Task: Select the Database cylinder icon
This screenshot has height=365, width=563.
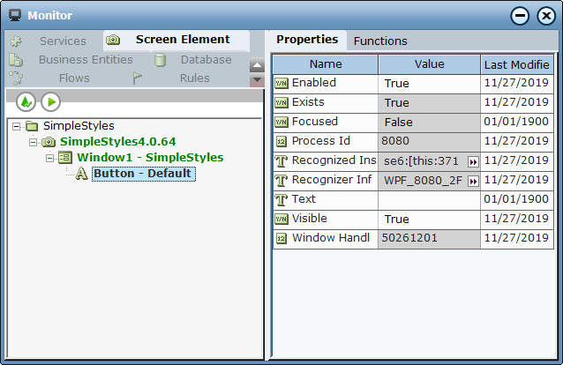Action: tap(160, 60)
